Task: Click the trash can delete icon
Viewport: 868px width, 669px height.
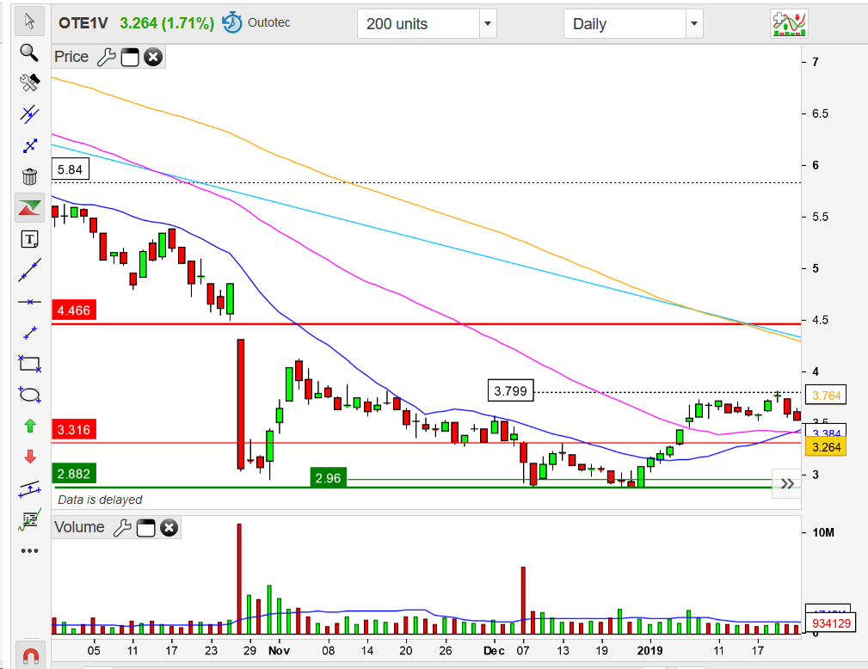Action: [x=29, y=177]
